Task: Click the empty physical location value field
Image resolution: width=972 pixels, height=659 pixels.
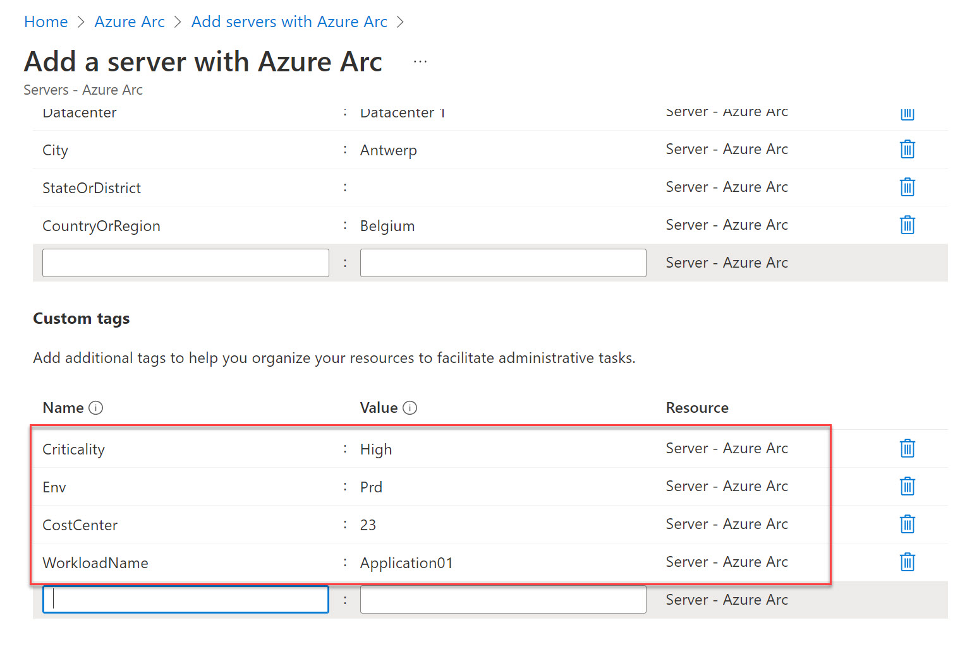Action: (502, 263)
